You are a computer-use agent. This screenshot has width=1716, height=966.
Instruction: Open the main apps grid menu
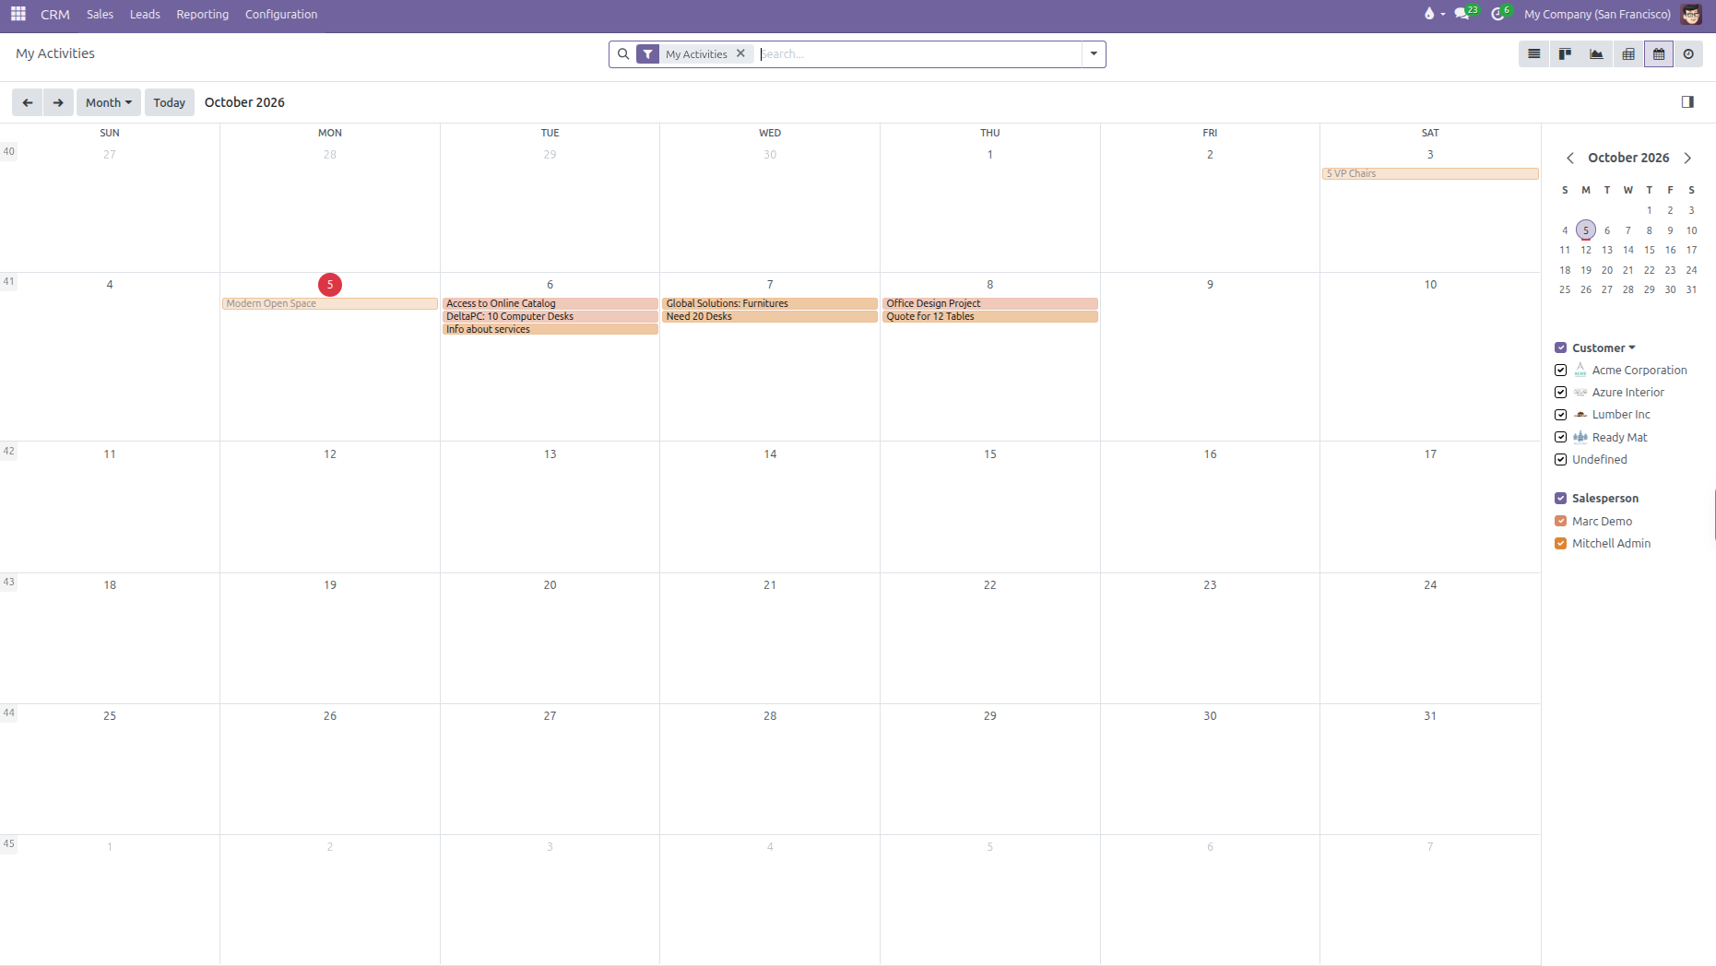(x=18, y=14)
